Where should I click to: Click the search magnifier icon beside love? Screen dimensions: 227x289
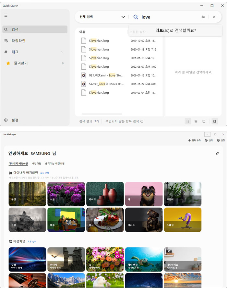pos(136,17)
